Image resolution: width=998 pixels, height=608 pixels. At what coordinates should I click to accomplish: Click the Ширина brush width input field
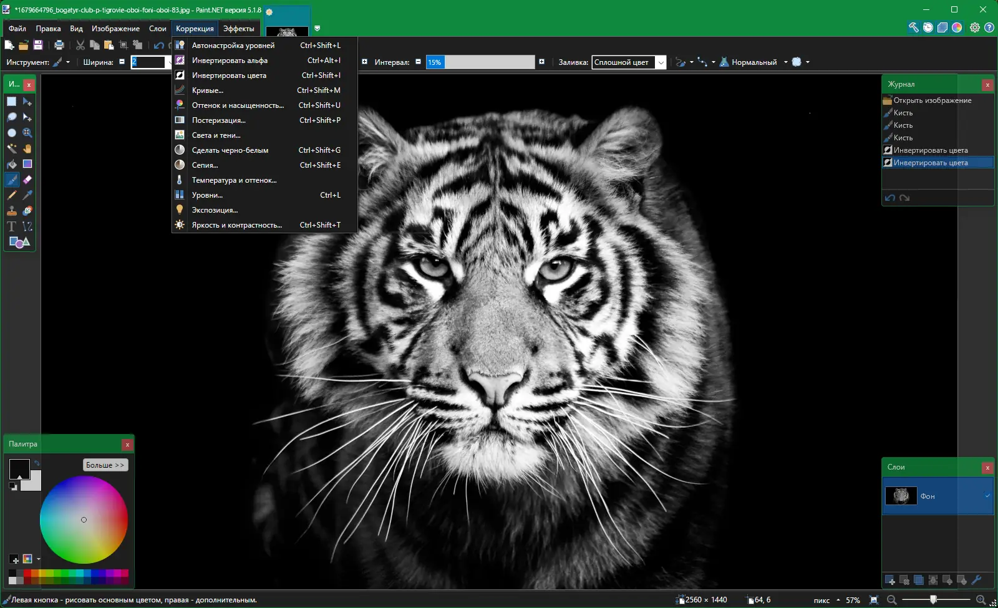[x=148, y=62]
